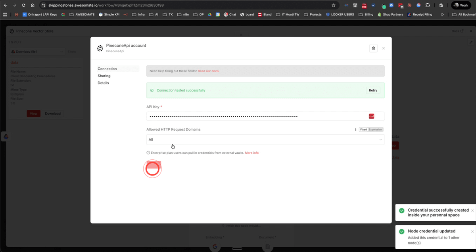Open the three-dot options for Allowed HTTP Request Domains
476x252 pixels.
coord(355,130)
